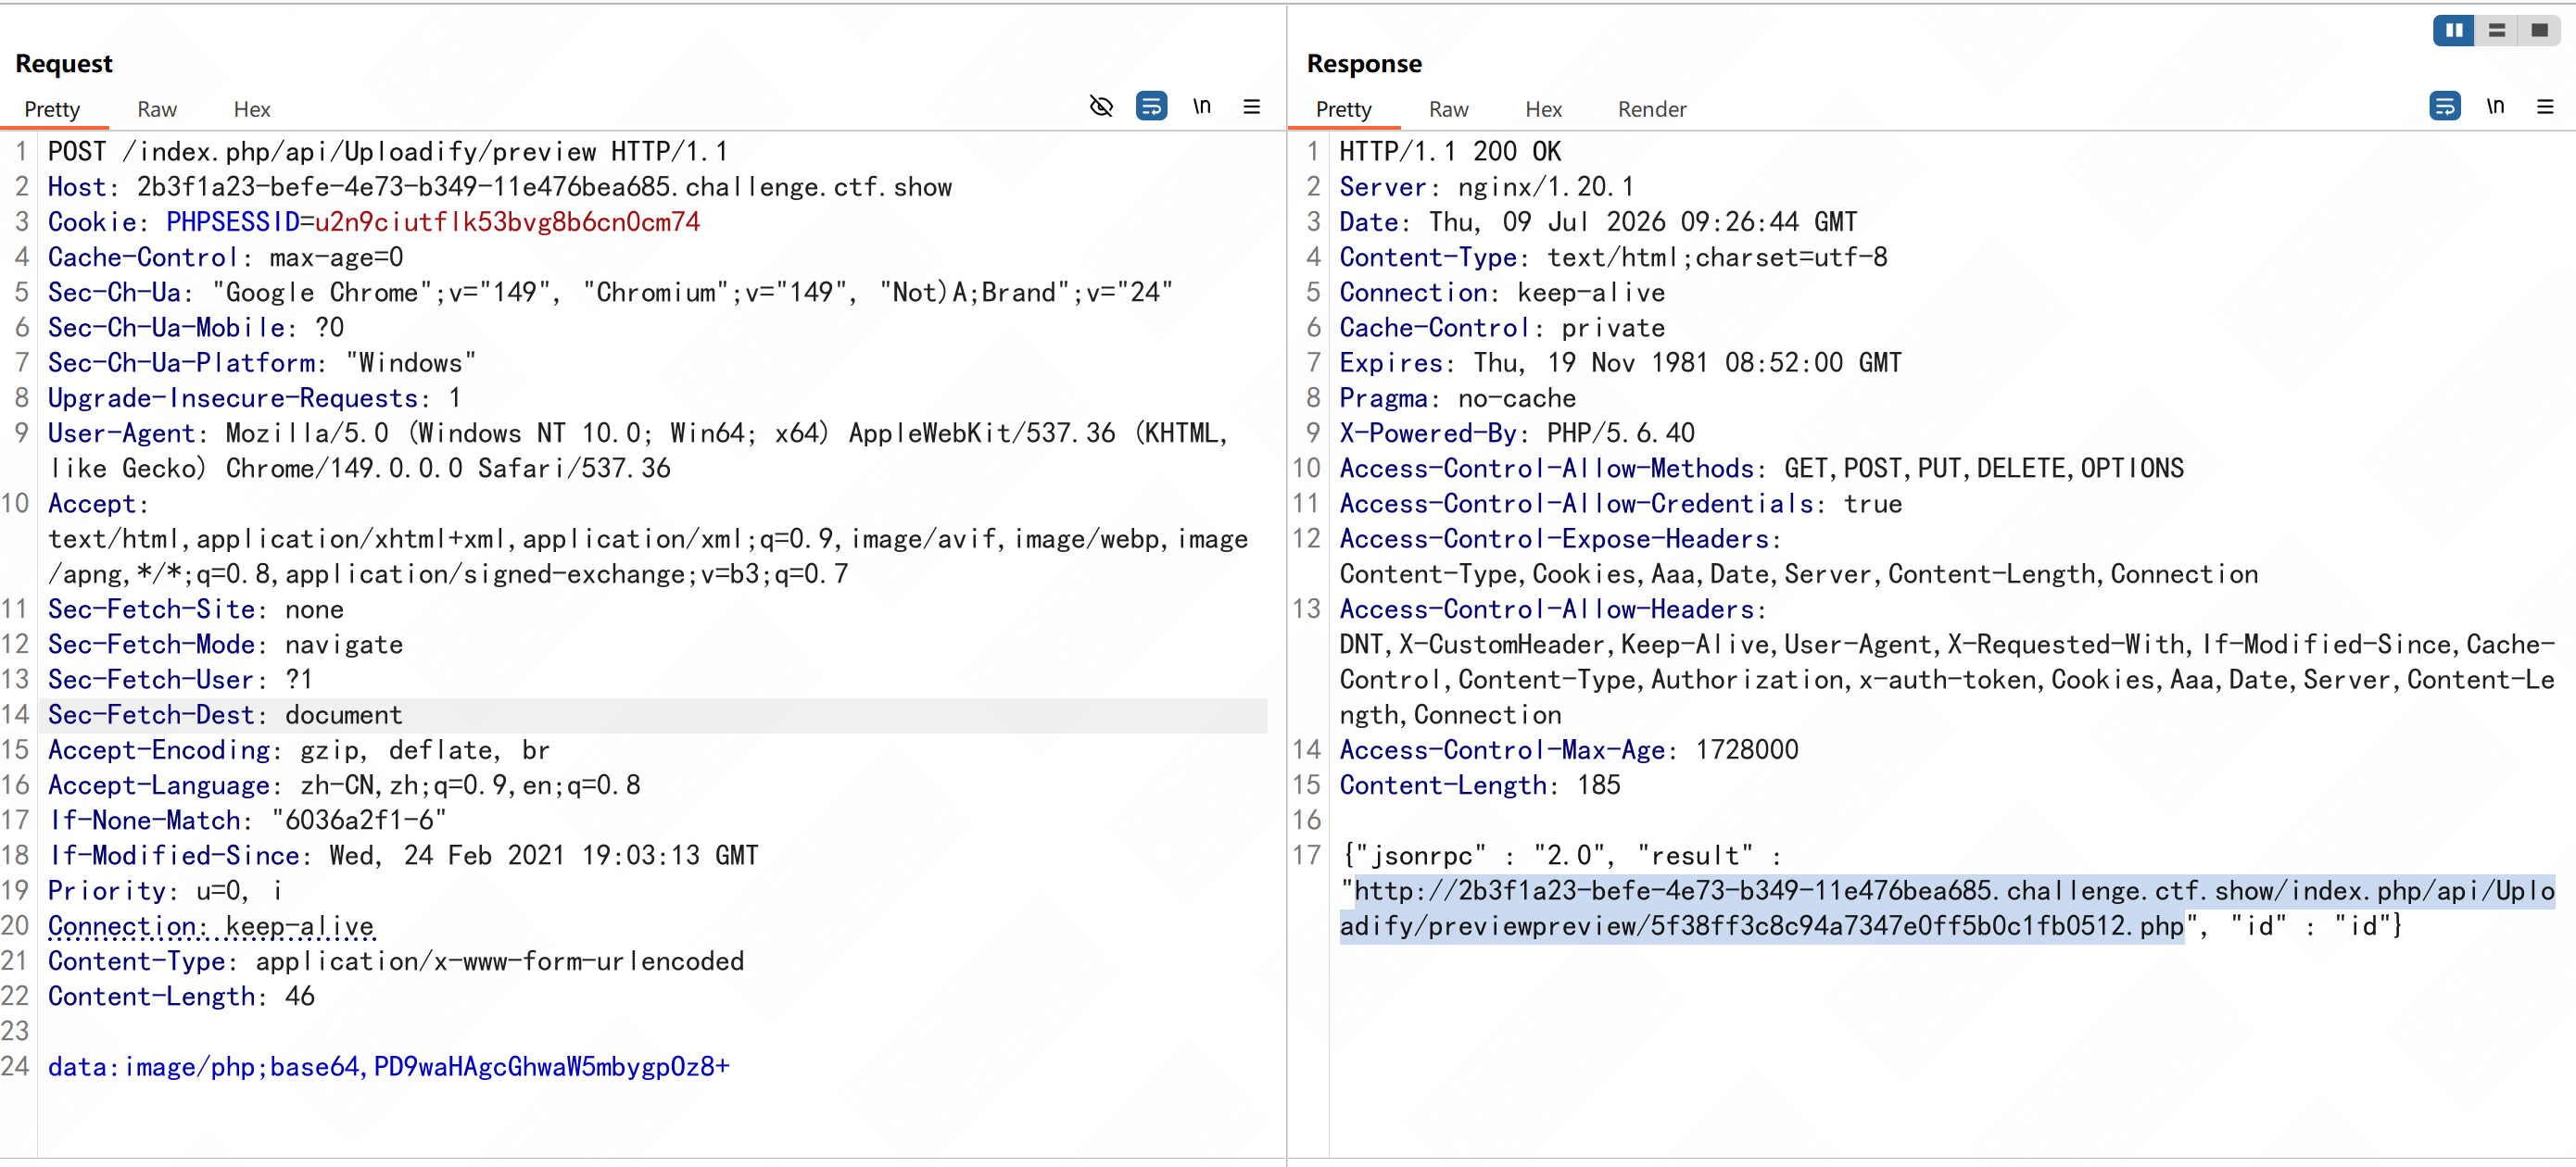Toggle word wrap icon in Response pane
Image resolution: width=2576 pixels, height=1167 pixels.
pyautogui.click(x=2444, y=106)
